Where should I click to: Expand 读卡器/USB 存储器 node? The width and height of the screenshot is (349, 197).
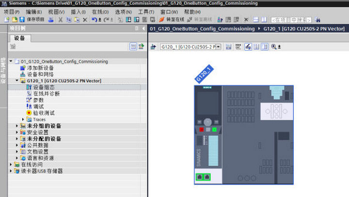(11, 171)
